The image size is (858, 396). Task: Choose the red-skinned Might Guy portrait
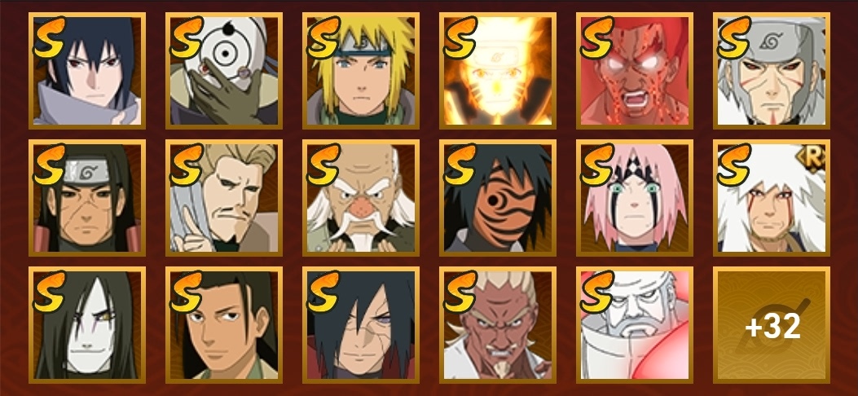click(635, 71)
